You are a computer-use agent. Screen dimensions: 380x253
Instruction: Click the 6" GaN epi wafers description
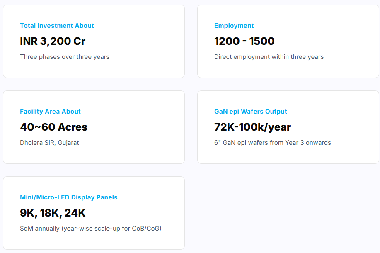tap(273, 143)
